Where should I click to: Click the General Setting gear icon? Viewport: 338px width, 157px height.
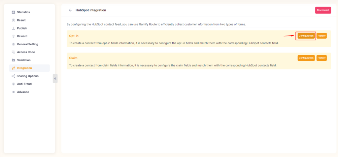13,44
